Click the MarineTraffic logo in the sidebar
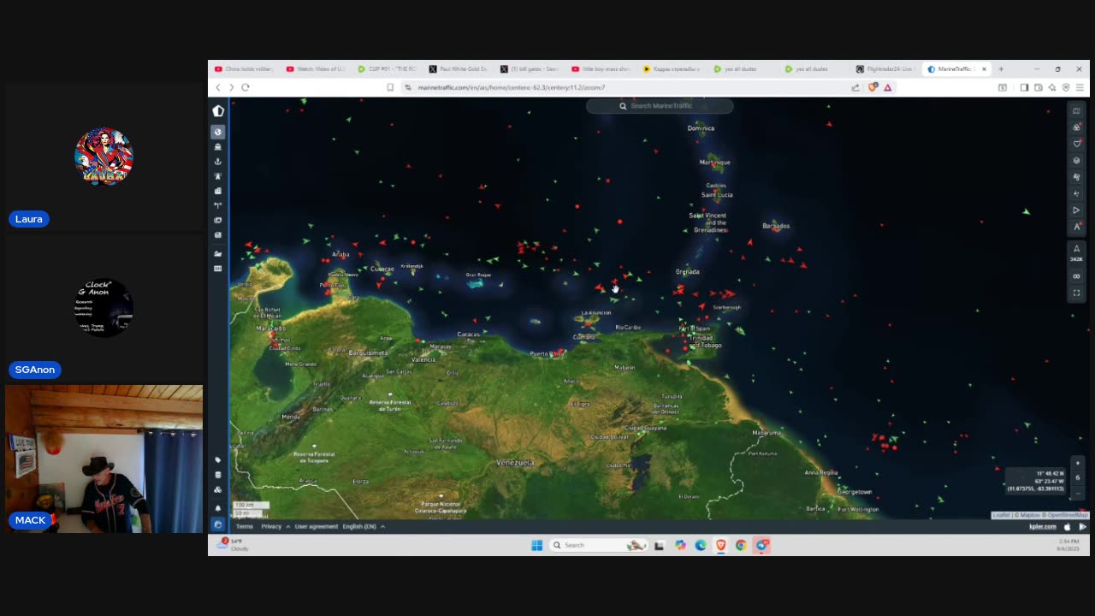The width and height of the screenshot is (1095, 616). [x=218, y=110]
